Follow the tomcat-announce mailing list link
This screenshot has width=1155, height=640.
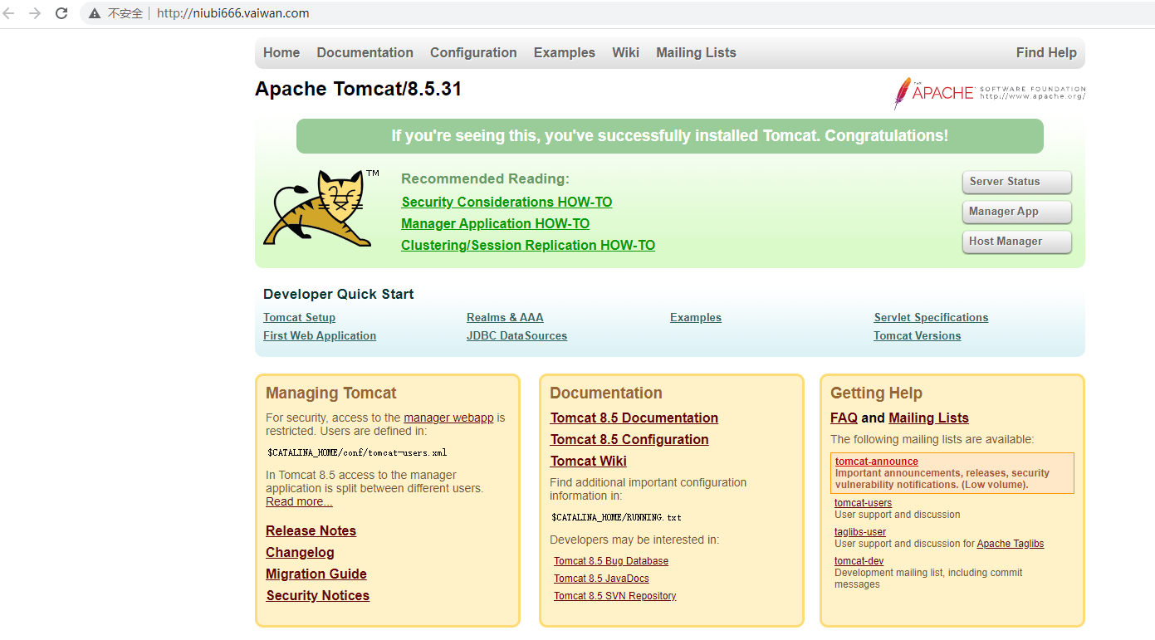pos(876,462)
